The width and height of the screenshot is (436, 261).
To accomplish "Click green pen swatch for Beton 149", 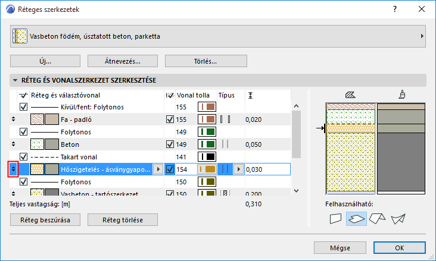I will click(x=207, y=144).
